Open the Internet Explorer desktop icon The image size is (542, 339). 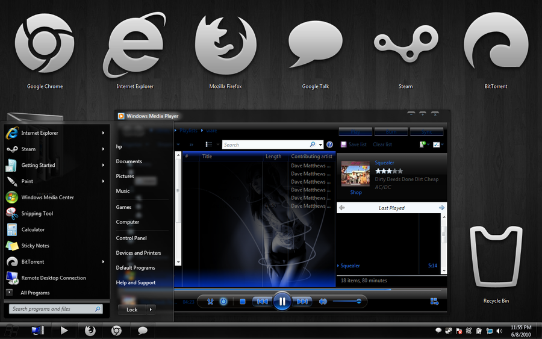135,51
